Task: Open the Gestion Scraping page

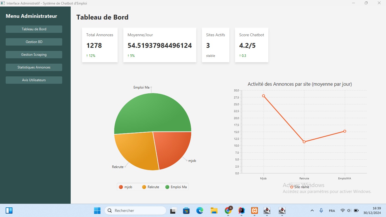Action: [x=34, y=55]
